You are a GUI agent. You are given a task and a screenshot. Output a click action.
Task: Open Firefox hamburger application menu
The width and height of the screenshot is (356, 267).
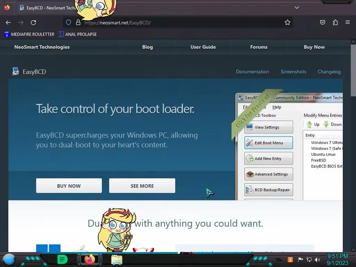pos(348,22)
